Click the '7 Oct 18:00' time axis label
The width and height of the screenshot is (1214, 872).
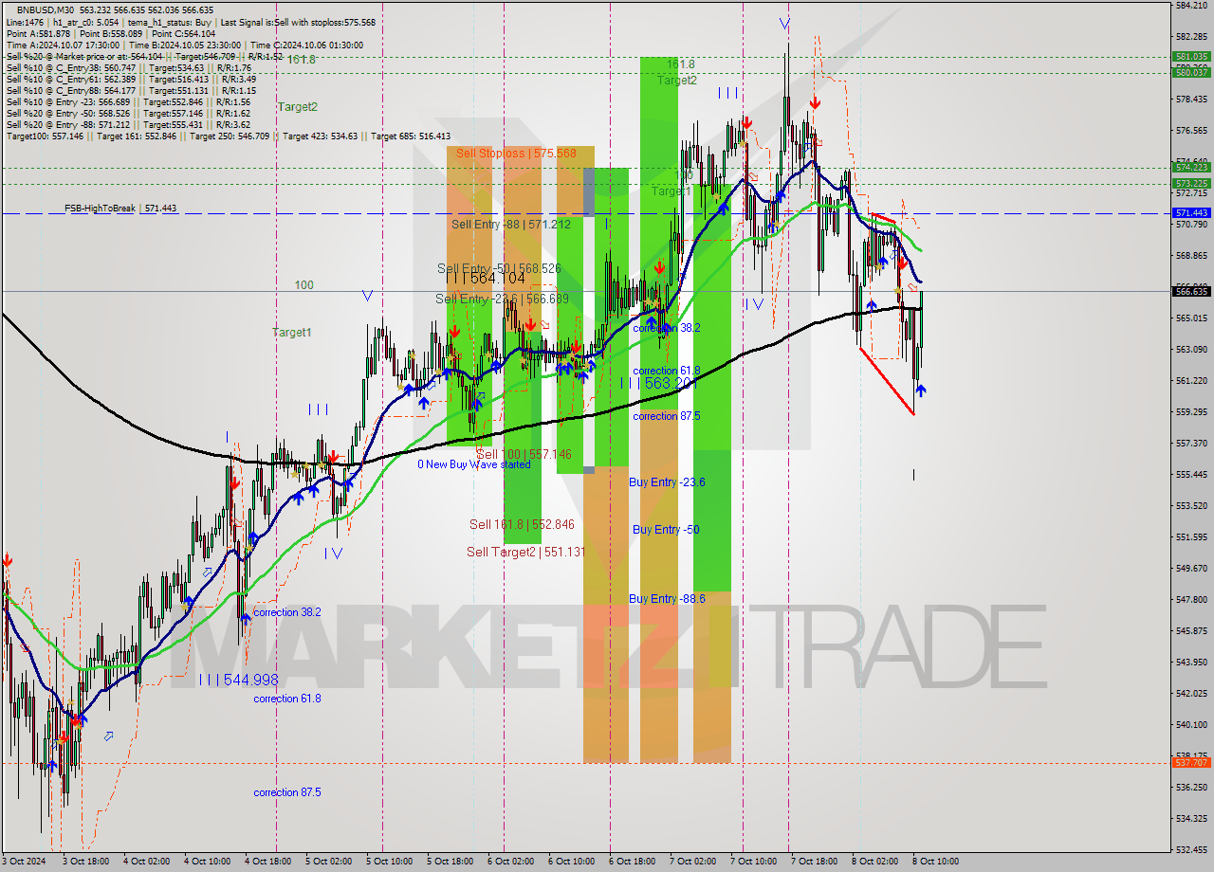[x=813, y=862]
